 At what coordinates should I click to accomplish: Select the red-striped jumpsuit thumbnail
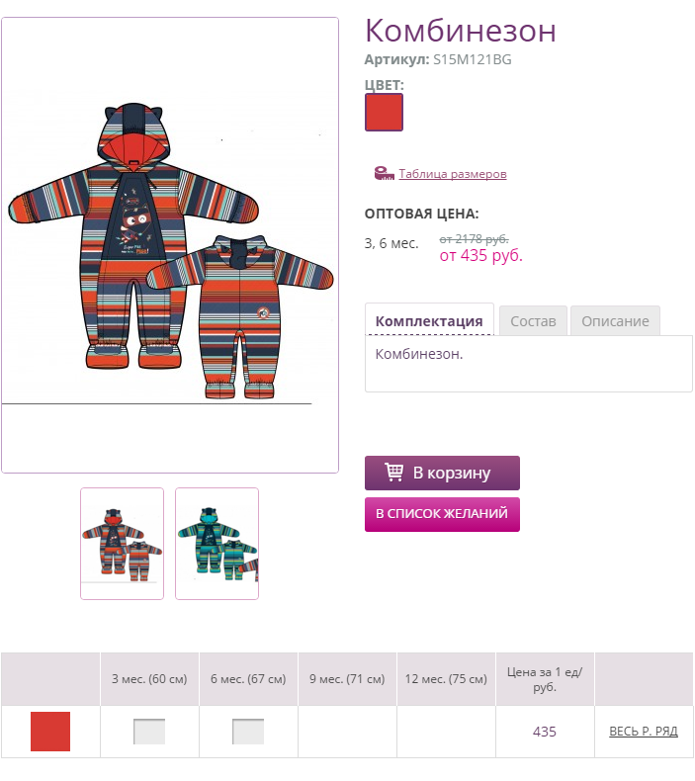(122, 544)
